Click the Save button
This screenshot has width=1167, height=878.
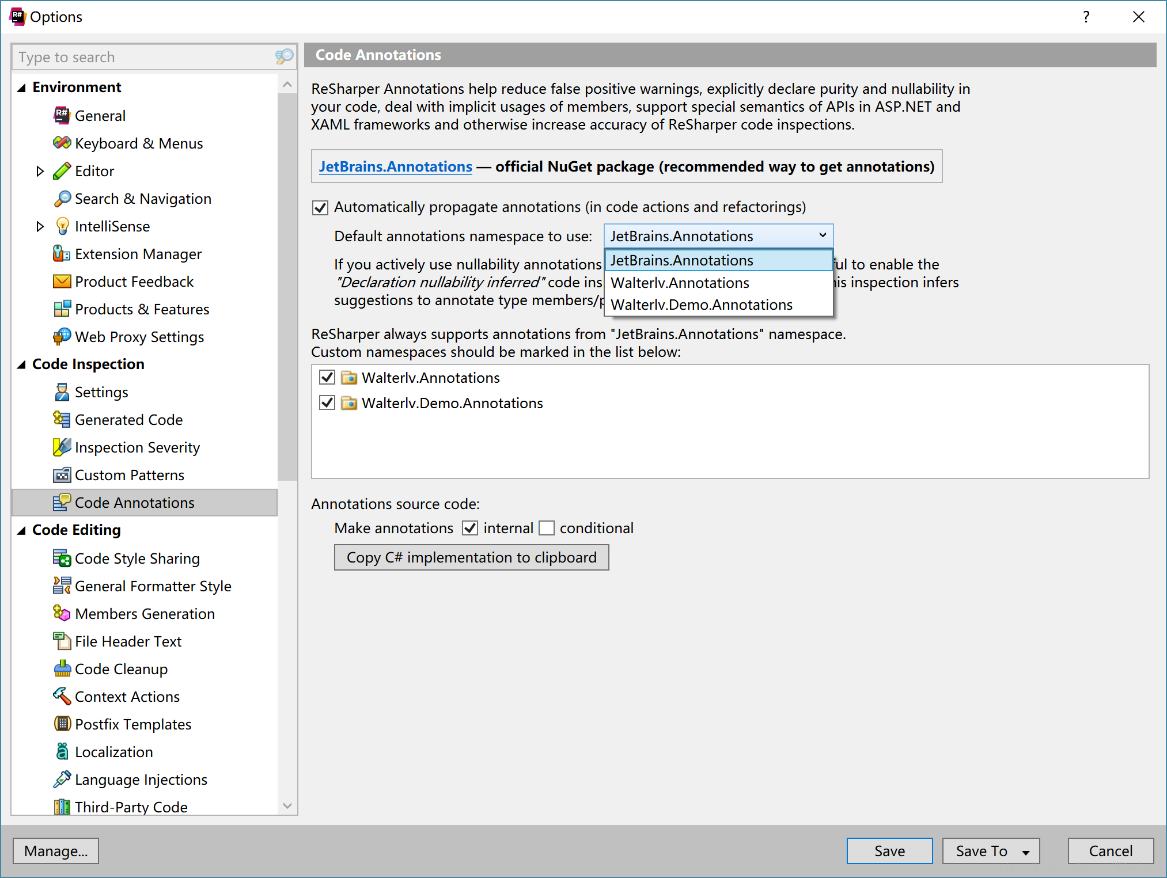coord(889,851)
